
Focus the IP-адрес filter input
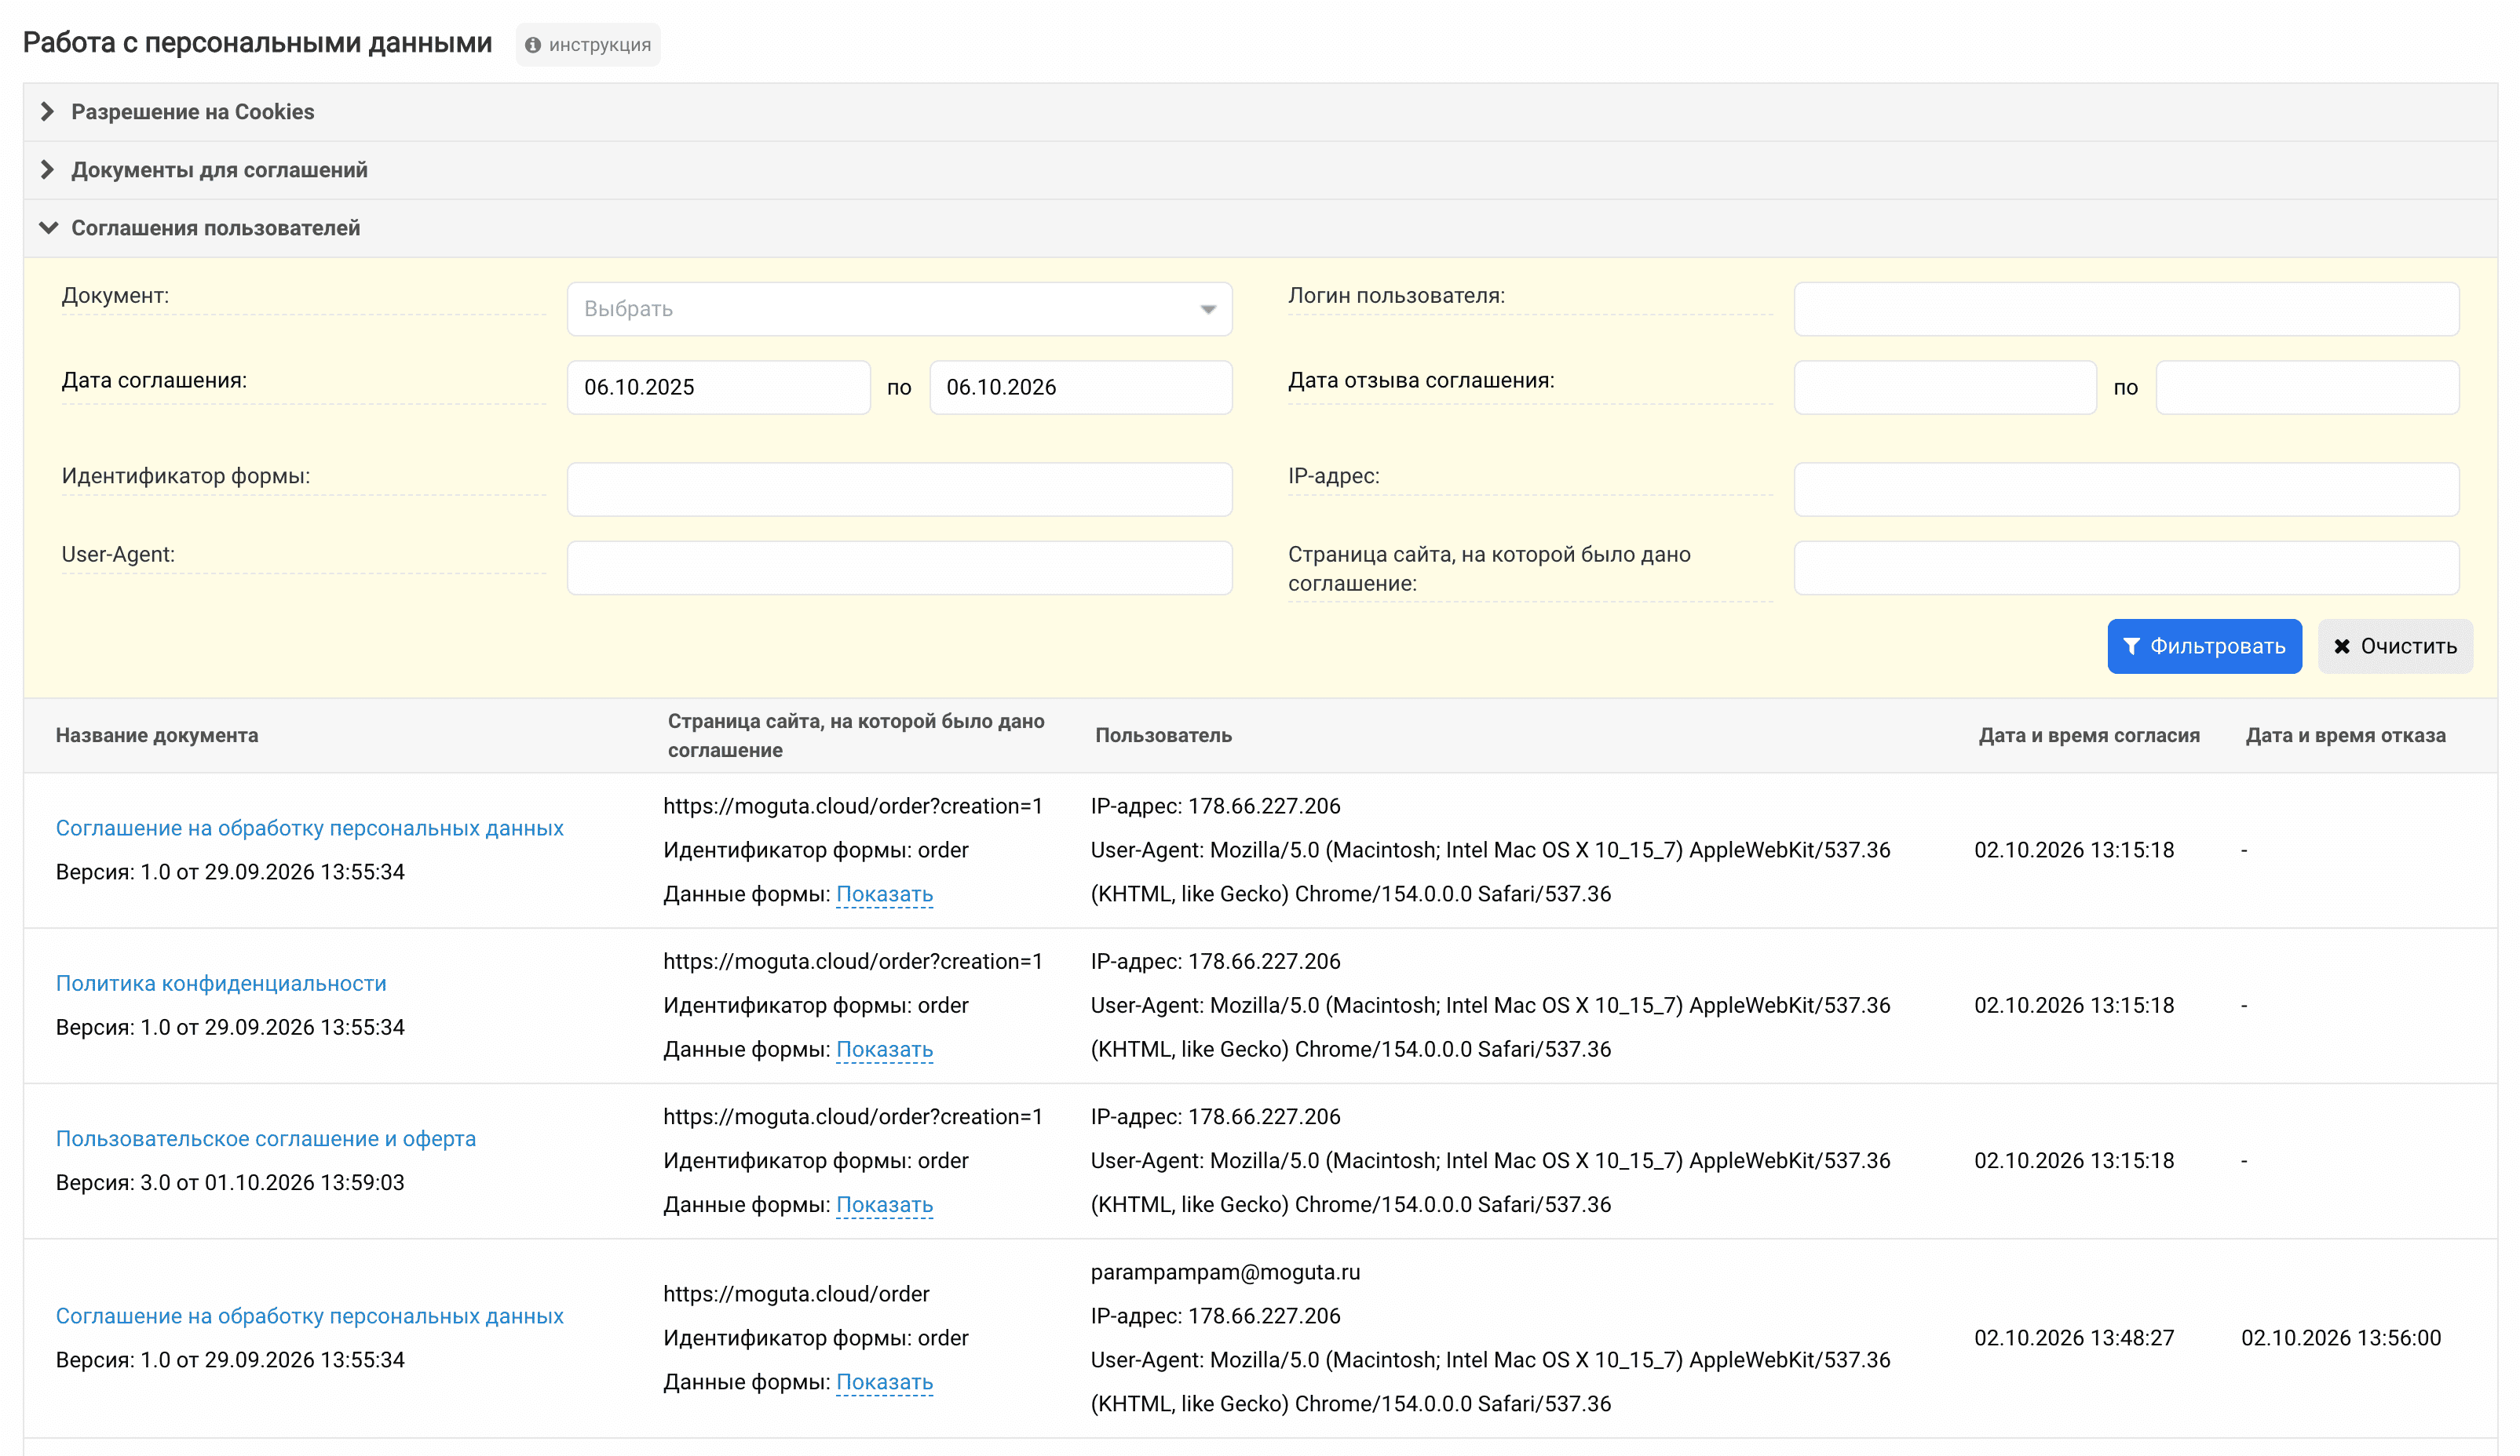pyautogui.click(x=2126, y=489)
